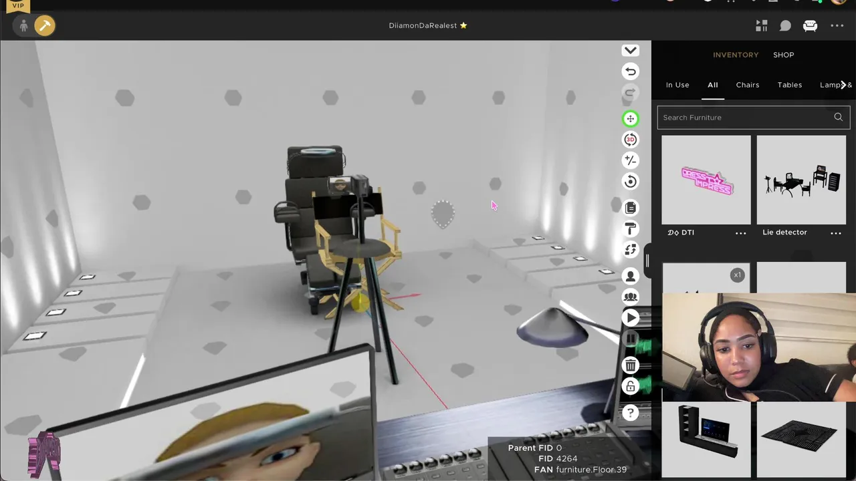Toggle the 3D rotate mode
Screen dimensions: 856x481
point(630,140)
